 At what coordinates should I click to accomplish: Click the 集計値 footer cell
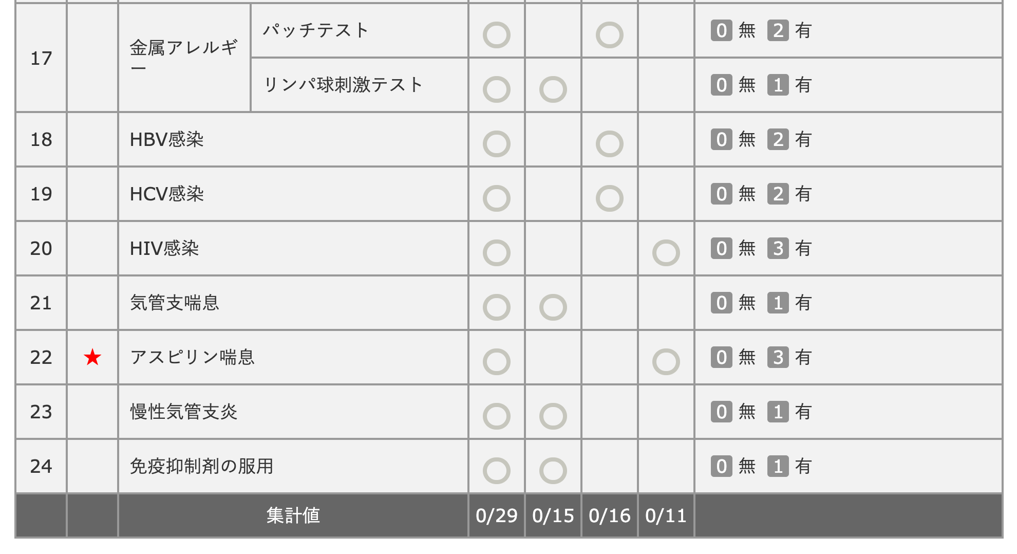tap(293, 515)
